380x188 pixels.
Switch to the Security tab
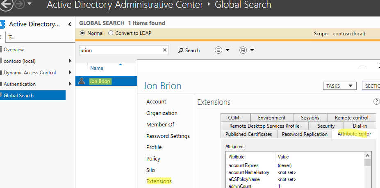click(x=326, y=126)
